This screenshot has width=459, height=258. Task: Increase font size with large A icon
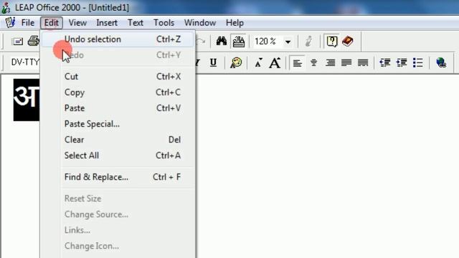(275, 63)
